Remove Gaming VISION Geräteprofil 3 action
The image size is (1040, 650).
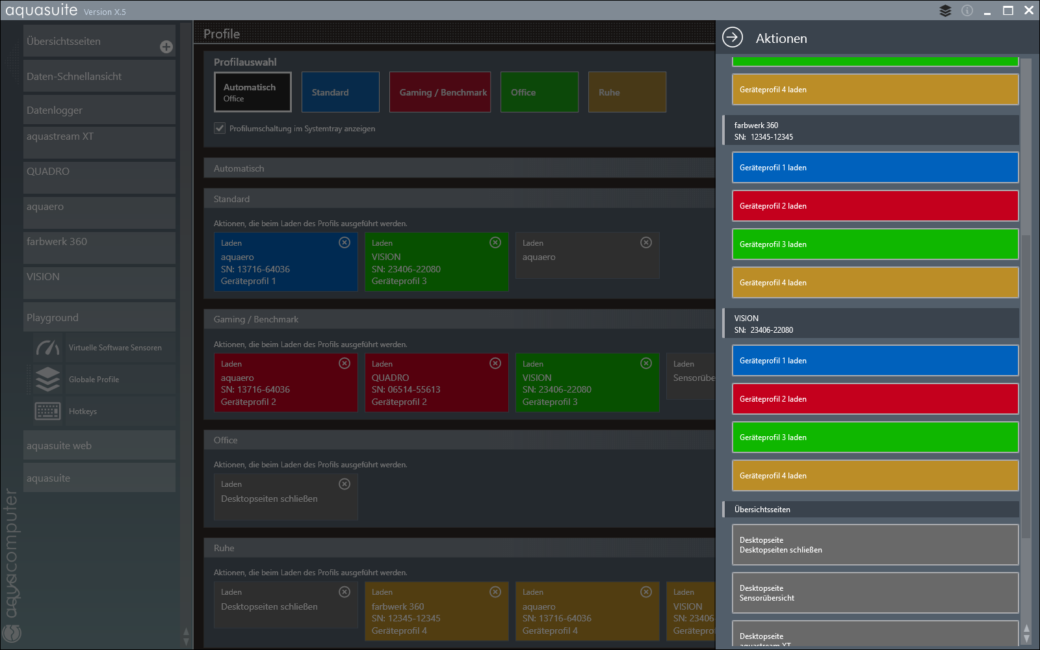[646, 363]
